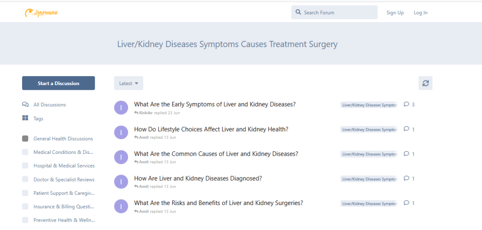Click into the Search Forum field
The width and height of the screenshot is (482, 230).
pyautogui.click(x=335, y=12)
